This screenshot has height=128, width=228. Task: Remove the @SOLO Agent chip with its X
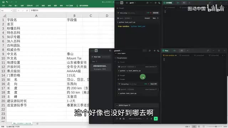130,105
